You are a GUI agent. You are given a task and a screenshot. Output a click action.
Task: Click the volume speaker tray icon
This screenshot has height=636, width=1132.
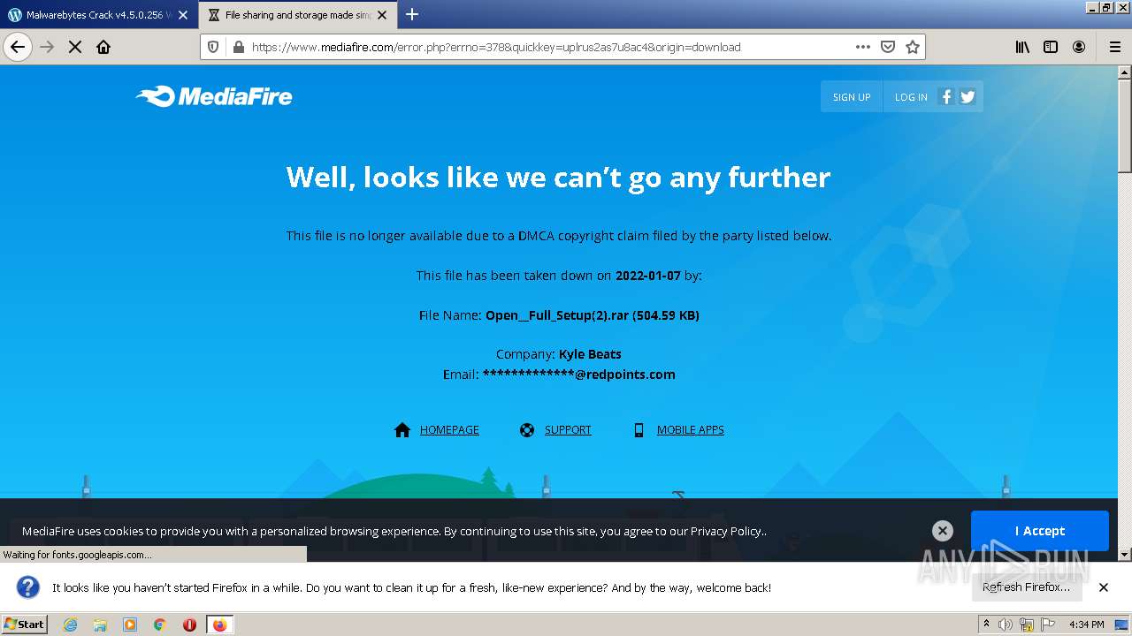1006,625
